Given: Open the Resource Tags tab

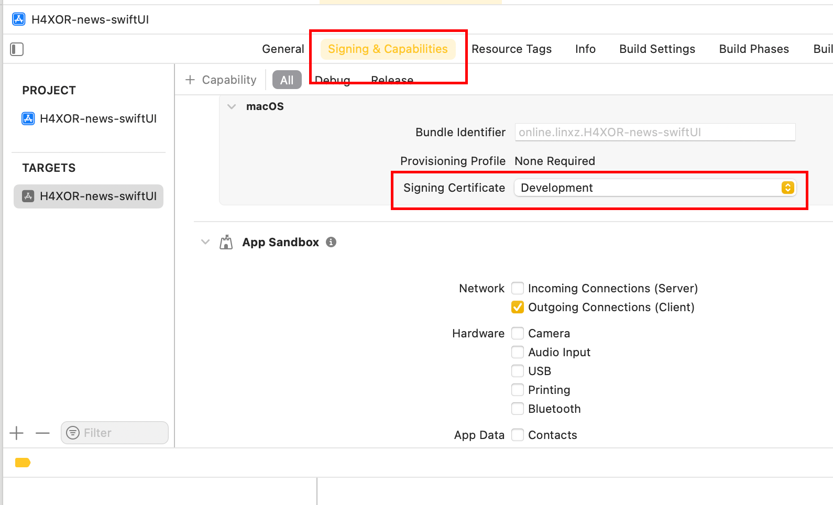Looking at the screenshot, I should 511,49.
